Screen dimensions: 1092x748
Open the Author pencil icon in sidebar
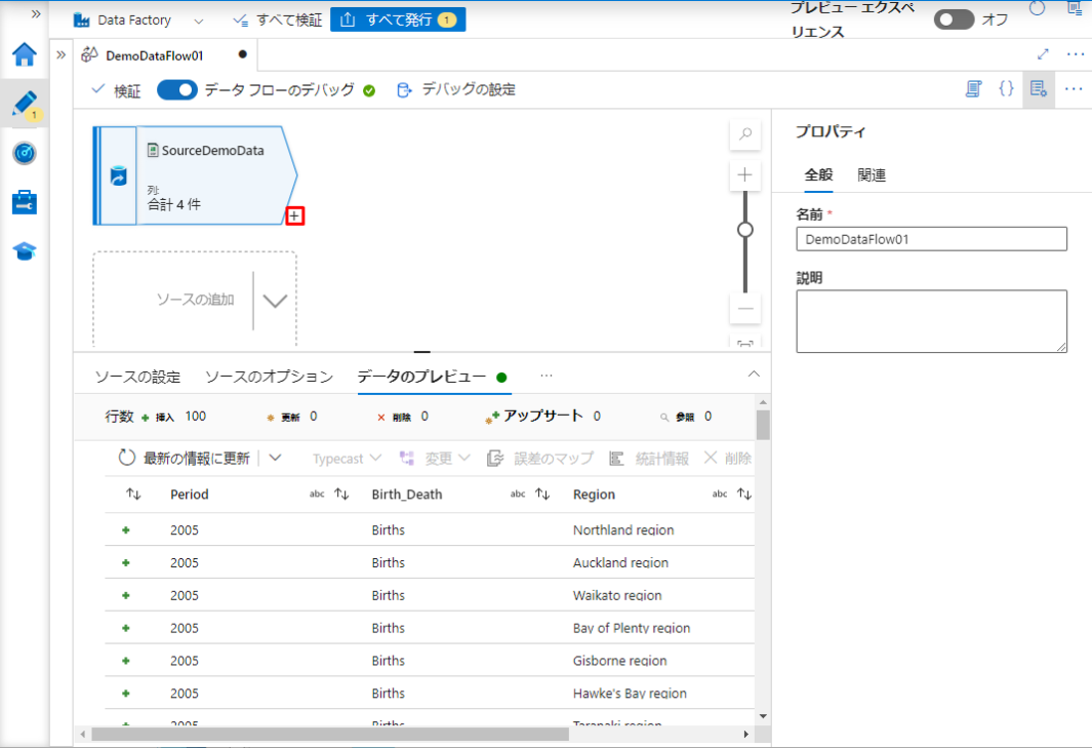point(24,103)
